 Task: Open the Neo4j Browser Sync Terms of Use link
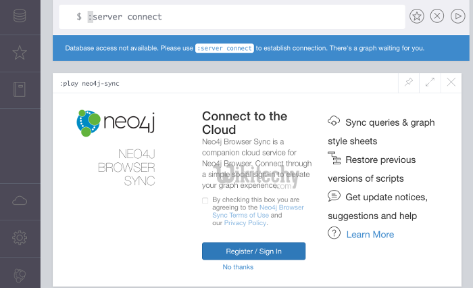tap(258, 212)
